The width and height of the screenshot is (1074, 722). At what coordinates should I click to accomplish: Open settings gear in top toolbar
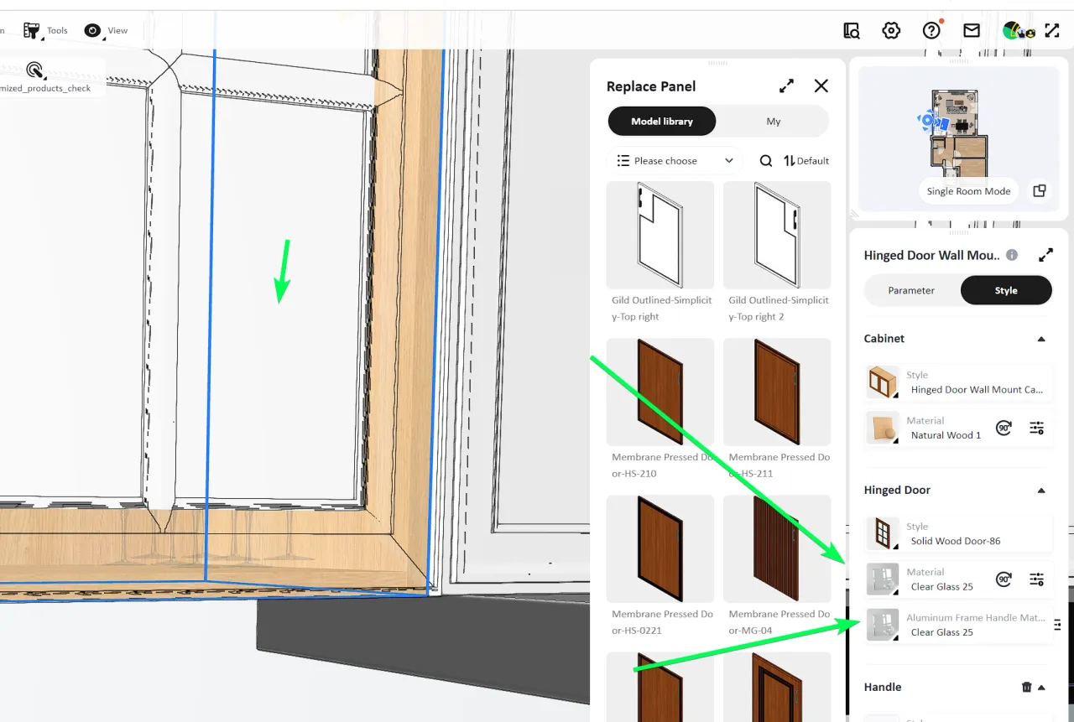891,31
